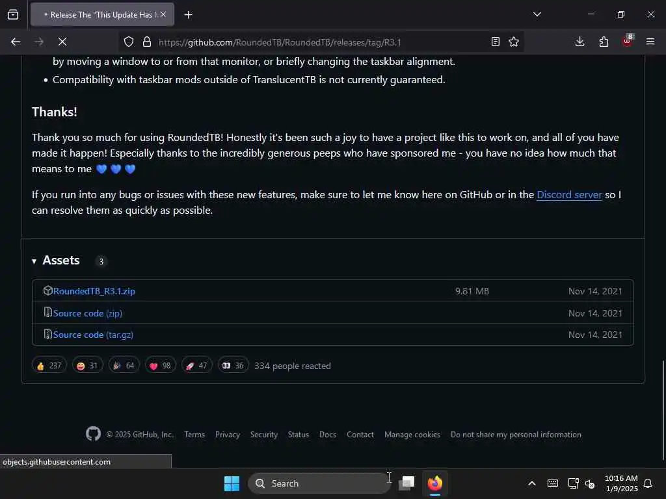Image resolution: width=666 pixels, height=499 pixels.
Task: Bookmark this page with the star
Action: click(514, 42)
